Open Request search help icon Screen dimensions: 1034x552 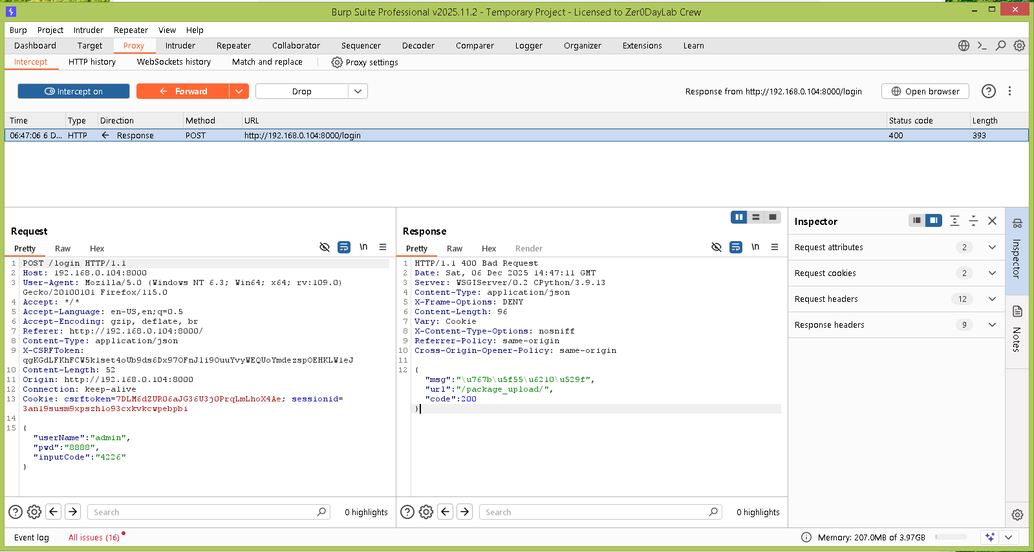click(16, 512)
